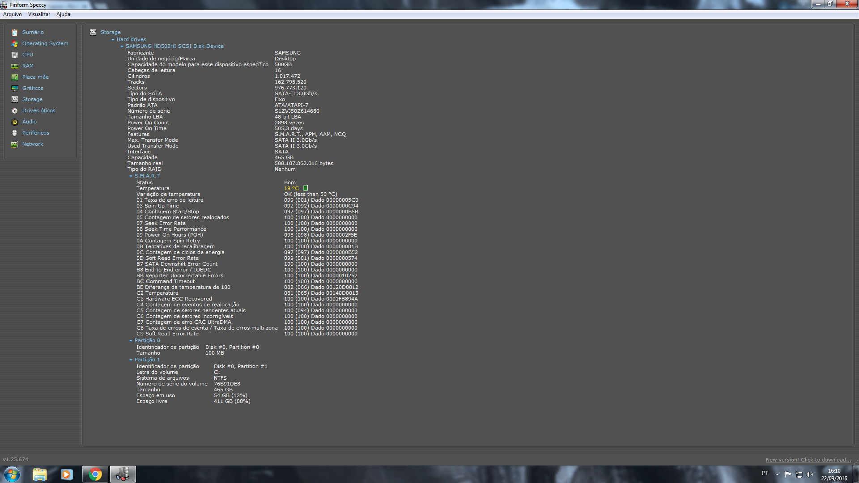Viewport: 859px width, 483px height.
Task: Switch to the Áudio section
Action: click(30, 122)
